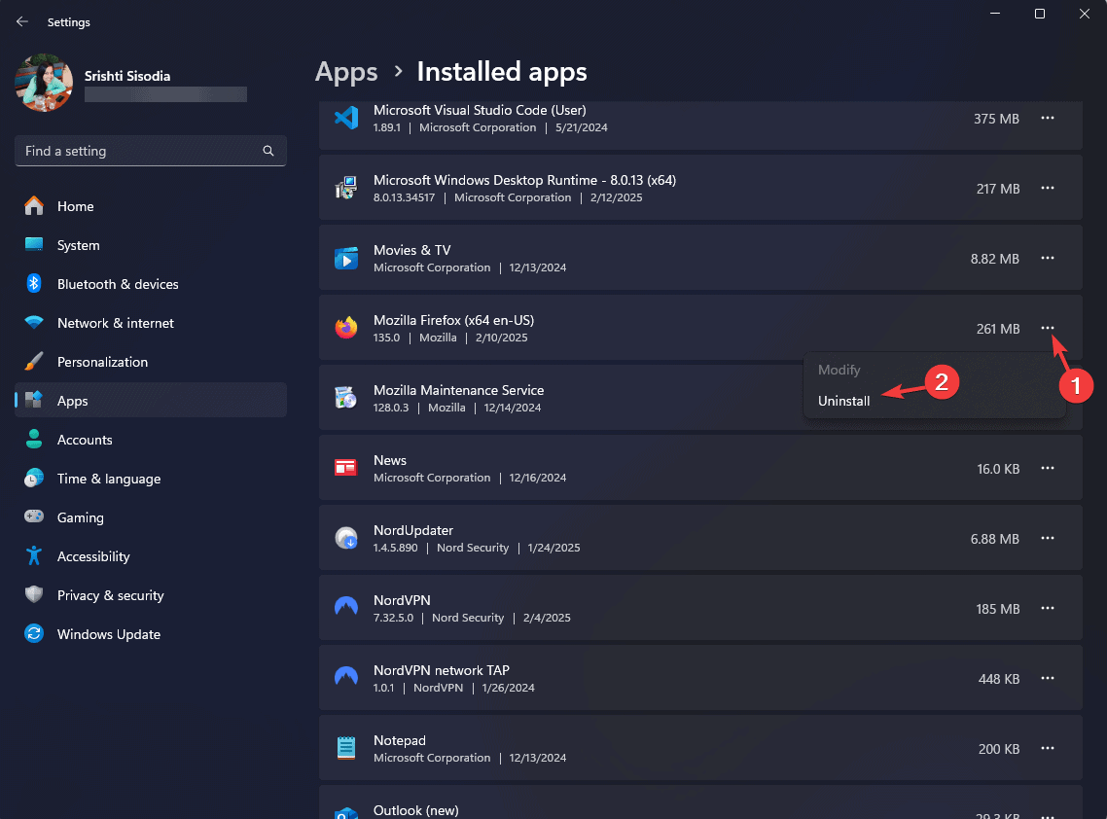Choose Modify in the context menu
The image size is (1107, 819).
click(x=839, y=370)
